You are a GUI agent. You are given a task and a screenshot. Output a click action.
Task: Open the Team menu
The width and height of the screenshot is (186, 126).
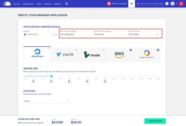click(x=39, y=4)
